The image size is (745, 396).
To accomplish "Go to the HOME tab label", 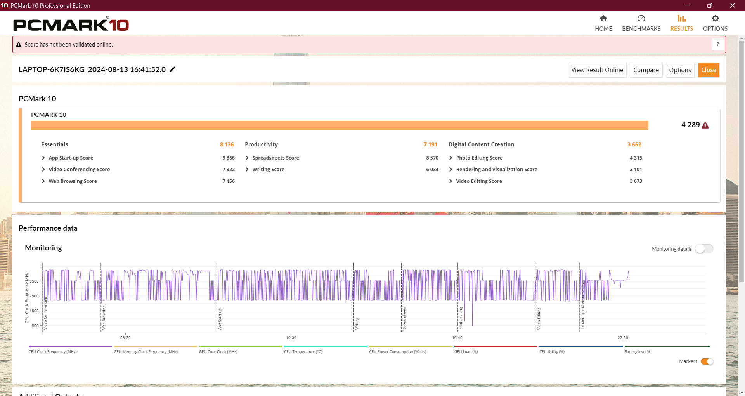I will point(603,29).
